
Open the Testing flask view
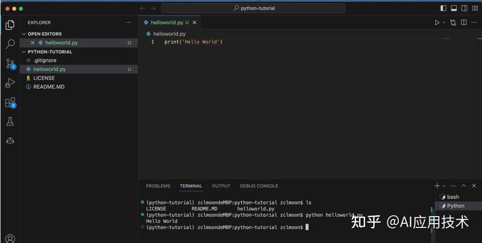coord(10,121)
